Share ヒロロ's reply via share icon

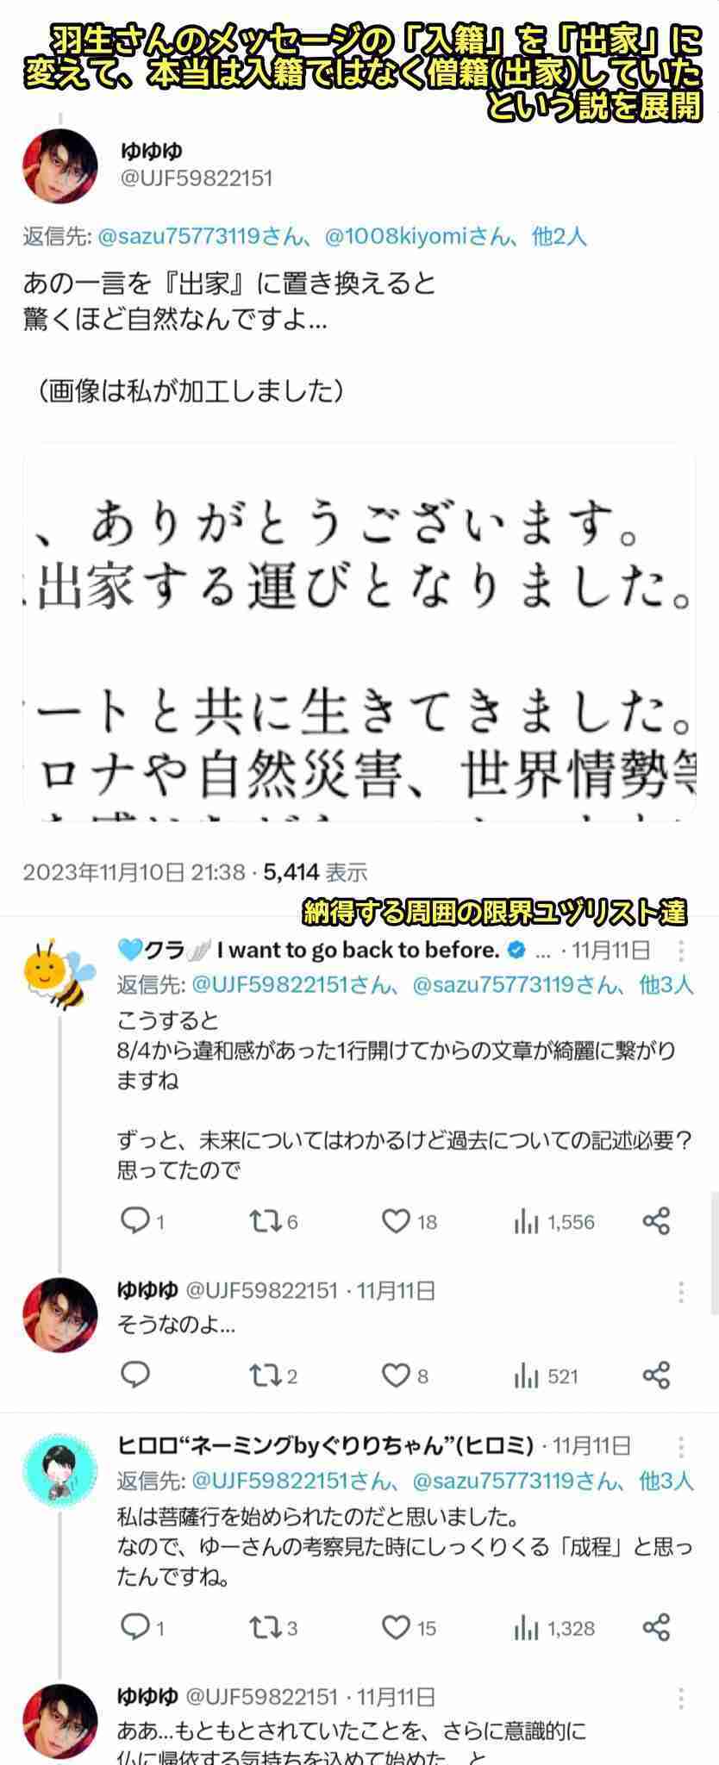click(656, 1627)
